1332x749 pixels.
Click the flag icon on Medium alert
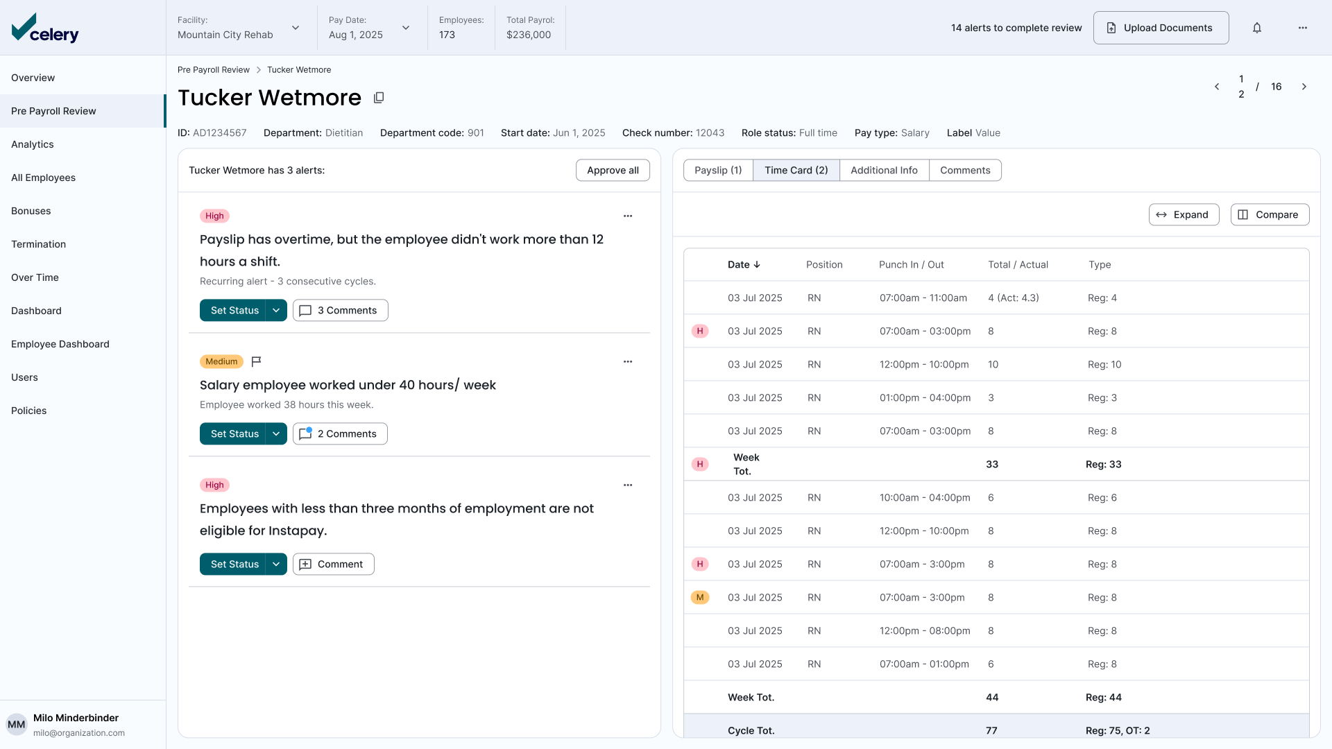point(256,361)
